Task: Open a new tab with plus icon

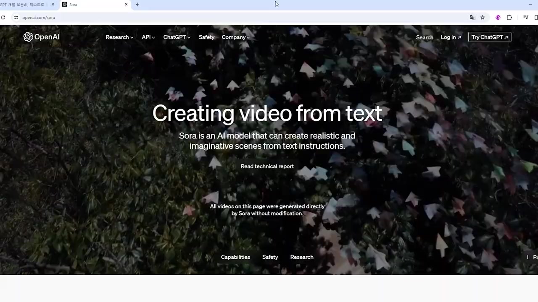Action: click(x=137, y=4)
